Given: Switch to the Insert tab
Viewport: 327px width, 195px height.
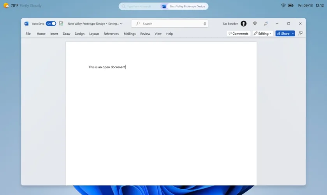Looking at the screenshot, I should point(54,34).
